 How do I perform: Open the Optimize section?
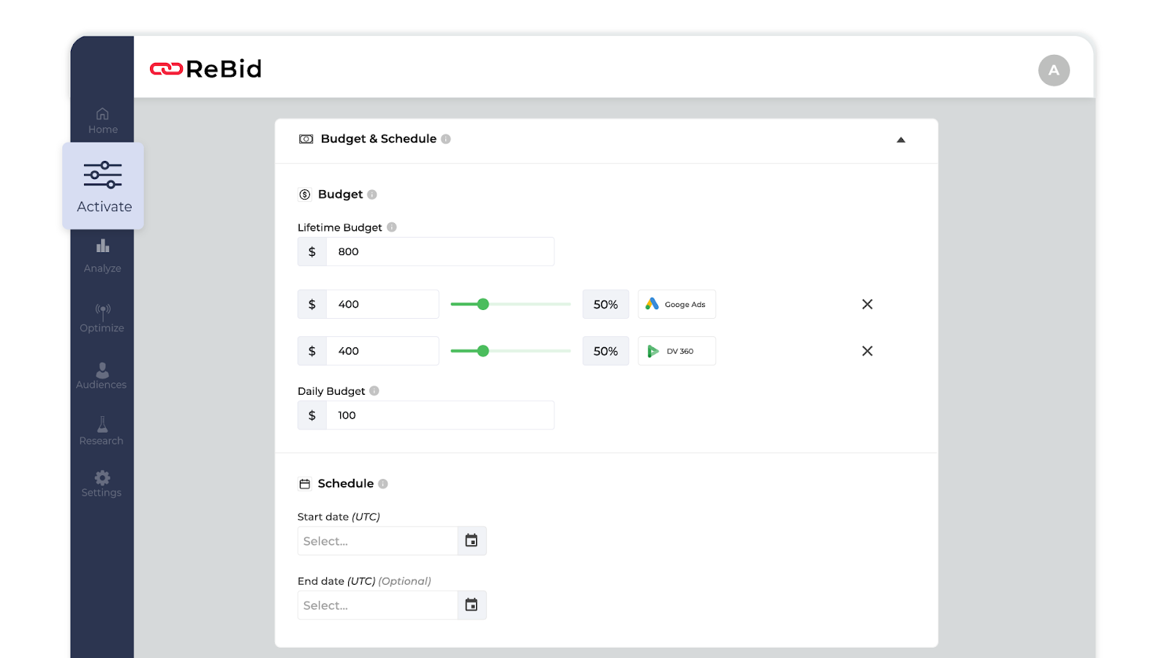tap(102, 318)
